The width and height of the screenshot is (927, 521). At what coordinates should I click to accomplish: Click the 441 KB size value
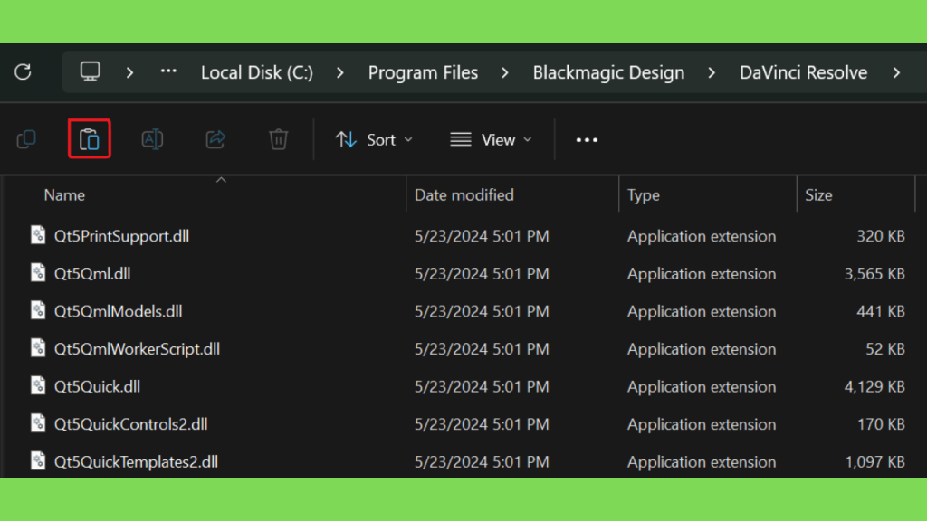[881, 311]
